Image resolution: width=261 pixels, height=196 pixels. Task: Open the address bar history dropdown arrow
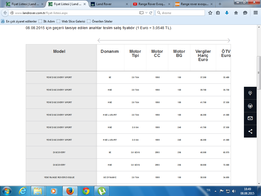[146, 13]
